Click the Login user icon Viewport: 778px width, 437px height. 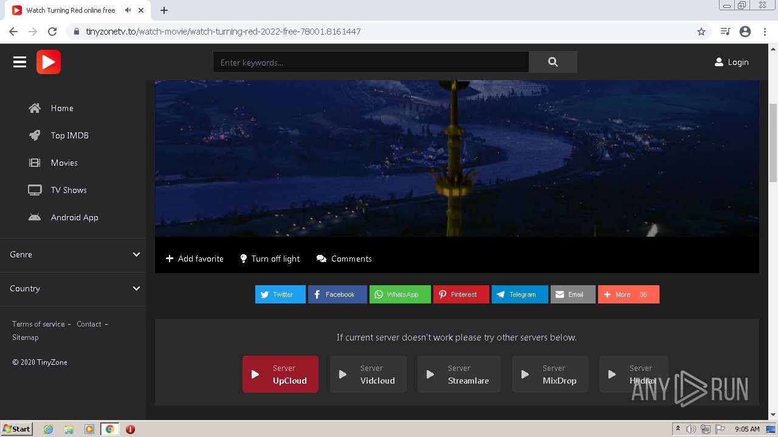719,62
